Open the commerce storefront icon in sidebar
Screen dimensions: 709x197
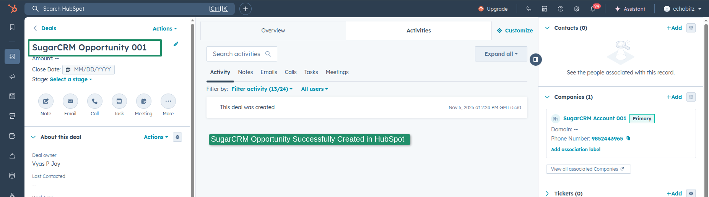point(12,116)
